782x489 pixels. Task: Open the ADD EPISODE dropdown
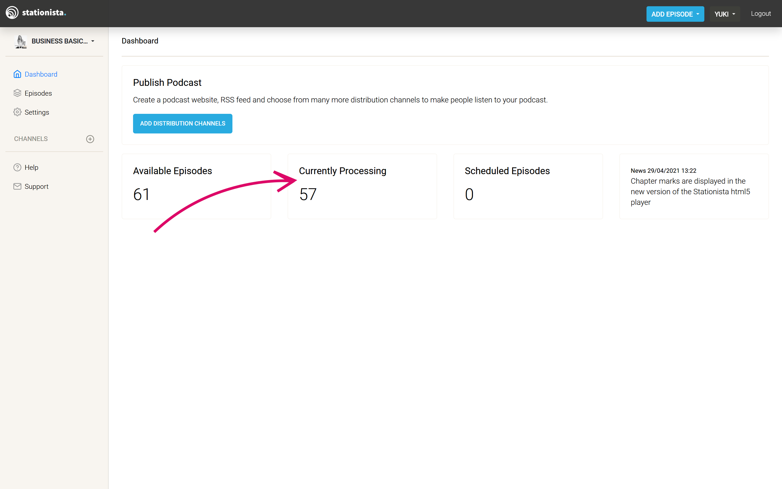(675, 14)
